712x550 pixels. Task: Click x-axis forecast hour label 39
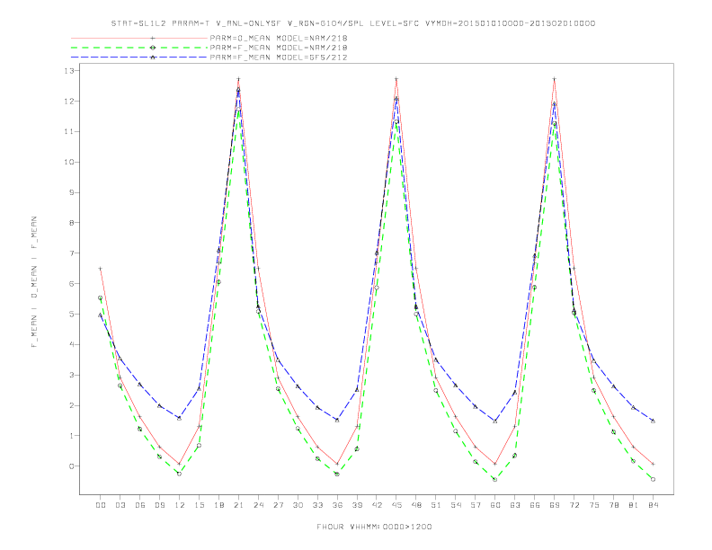pyautogui.click(x=357, y=505)
